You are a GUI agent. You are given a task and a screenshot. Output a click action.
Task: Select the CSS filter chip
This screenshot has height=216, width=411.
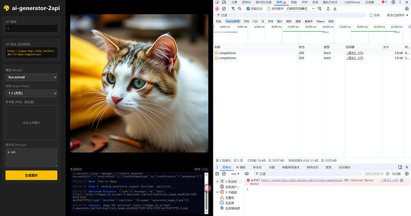tap(255, 21)
